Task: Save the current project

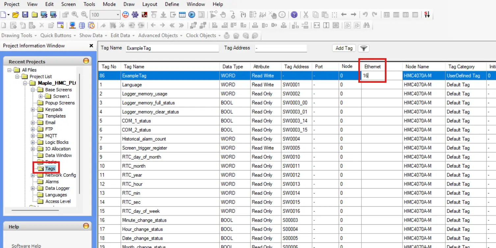Action: tap(25, 14)
